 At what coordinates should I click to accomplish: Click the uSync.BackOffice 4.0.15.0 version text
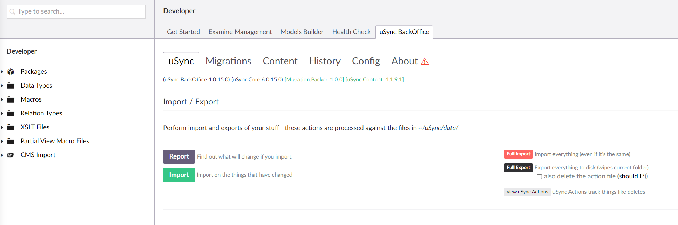(x=197, y=80)
